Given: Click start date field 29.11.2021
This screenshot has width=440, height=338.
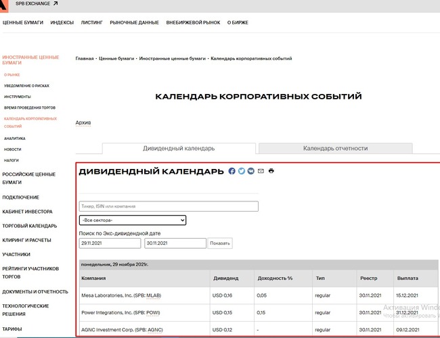Looking at the screenshot, I should pyautogui.click(x=110, y=243).
